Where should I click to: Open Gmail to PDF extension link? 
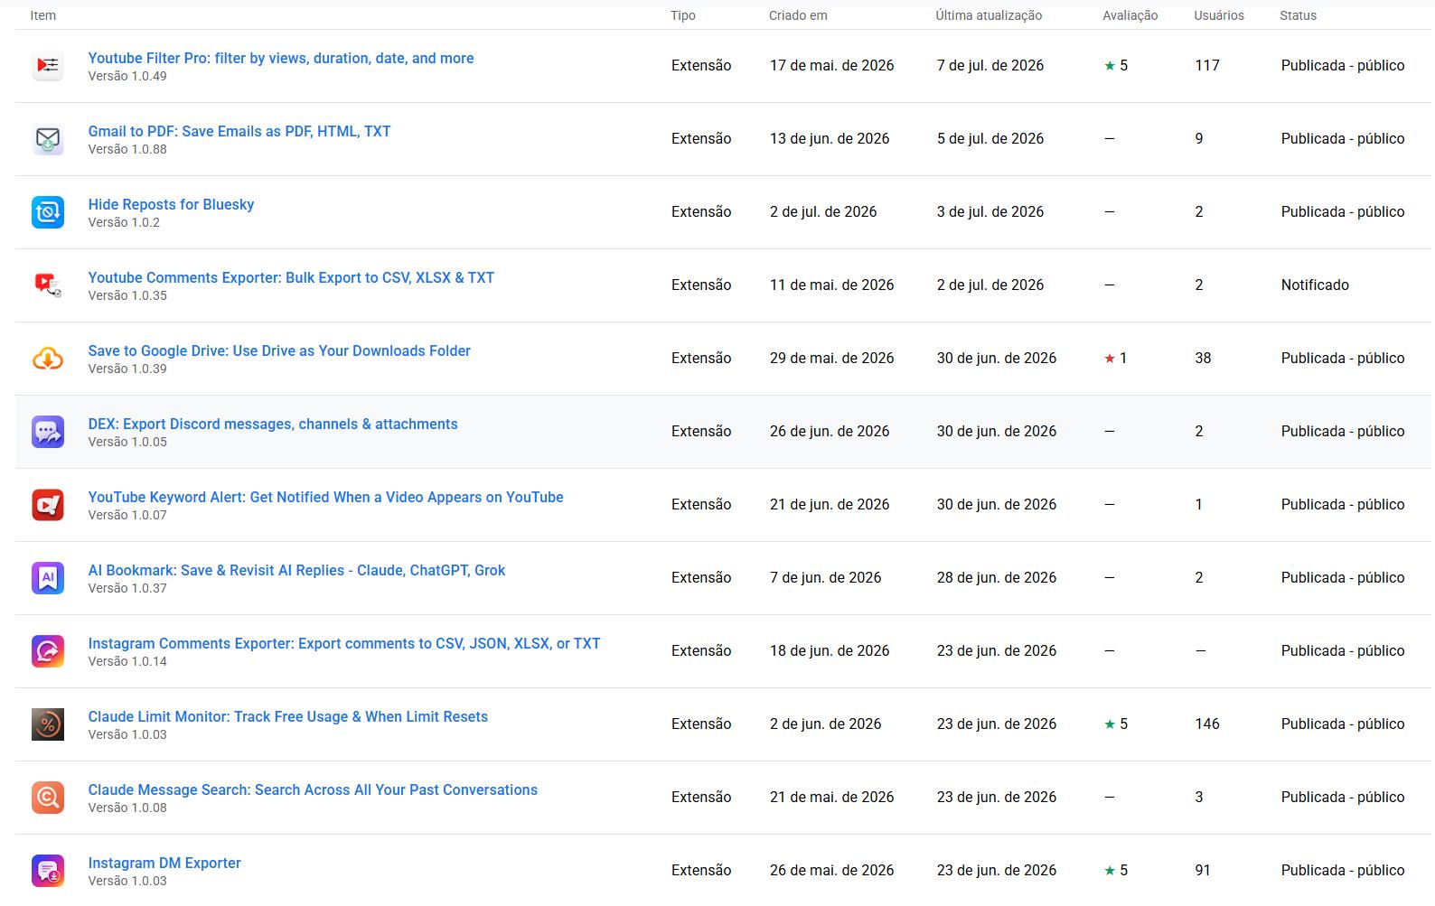click(x=239, y=131)
